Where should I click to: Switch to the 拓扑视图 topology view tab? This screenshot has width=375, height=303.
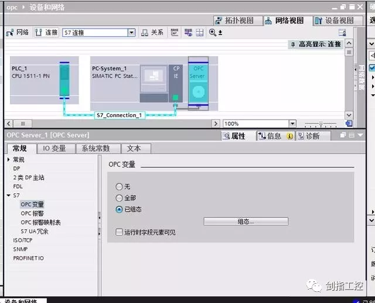[234, 20]
